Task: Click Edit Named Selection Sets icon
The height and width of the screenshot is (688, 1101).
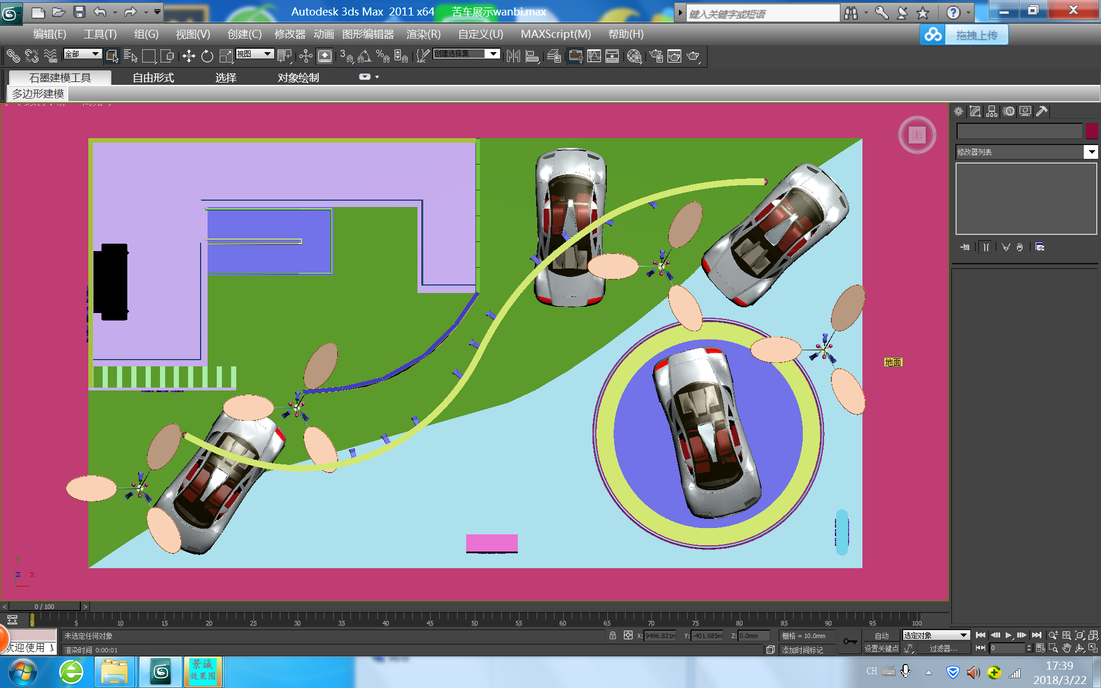Action: click(x=423, y=56)
